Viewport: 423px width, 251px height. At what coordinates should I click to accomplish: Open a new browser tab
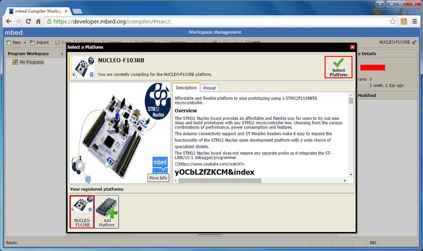point(77,11)
